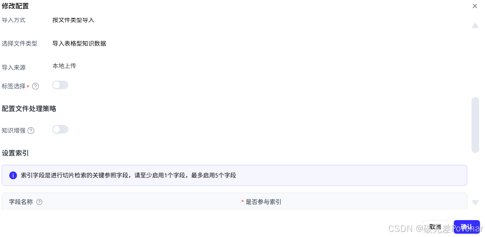The image size is (485, 237).
Task: Close the 修改配置 dialog with X
Action: (474, 6)
